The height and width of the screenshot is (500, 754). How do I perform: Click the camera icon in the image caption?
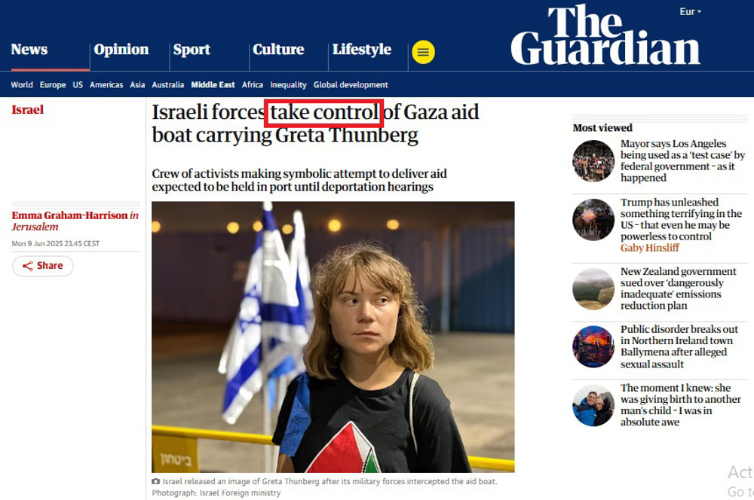point(156,481)
